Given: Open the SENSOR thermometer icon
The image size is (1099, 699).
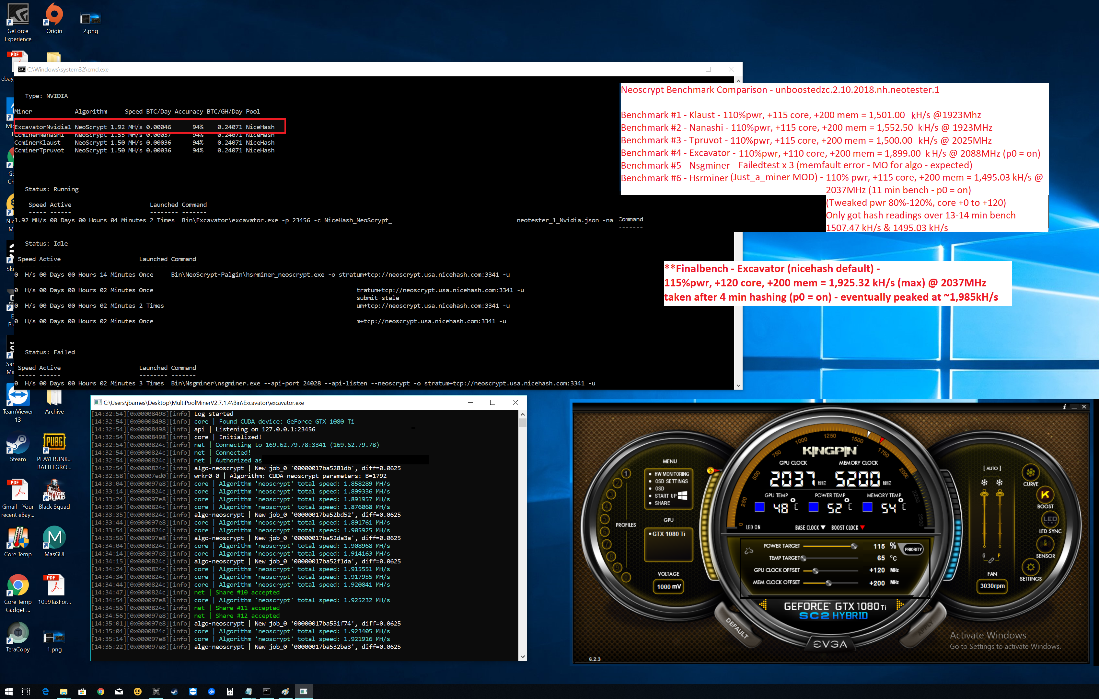Looking at the screenshot, I should click(x=1045, y=544).
